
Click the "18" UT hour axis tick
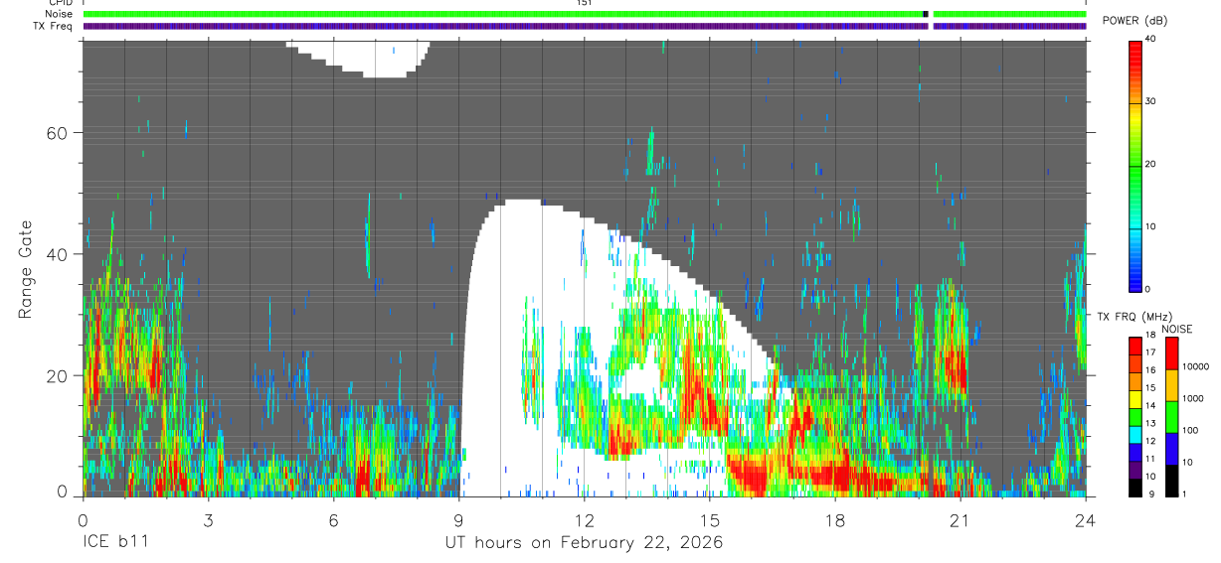[x=835, y=519]
